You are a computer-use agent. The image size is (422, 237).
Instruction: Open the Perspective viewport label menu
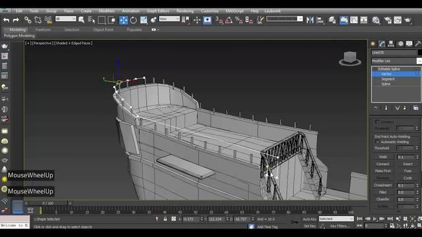[42, 43]
